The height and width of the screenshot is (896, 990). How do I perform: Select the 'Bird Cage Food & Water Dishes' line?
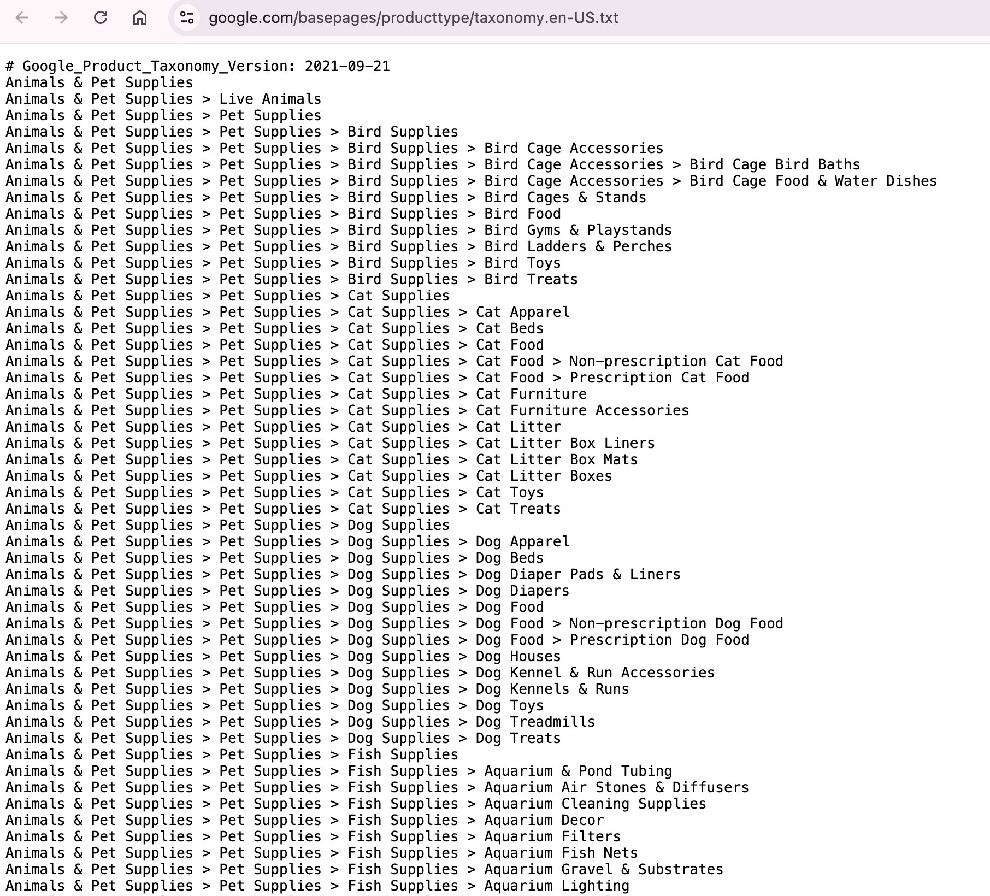pos(472,181)
